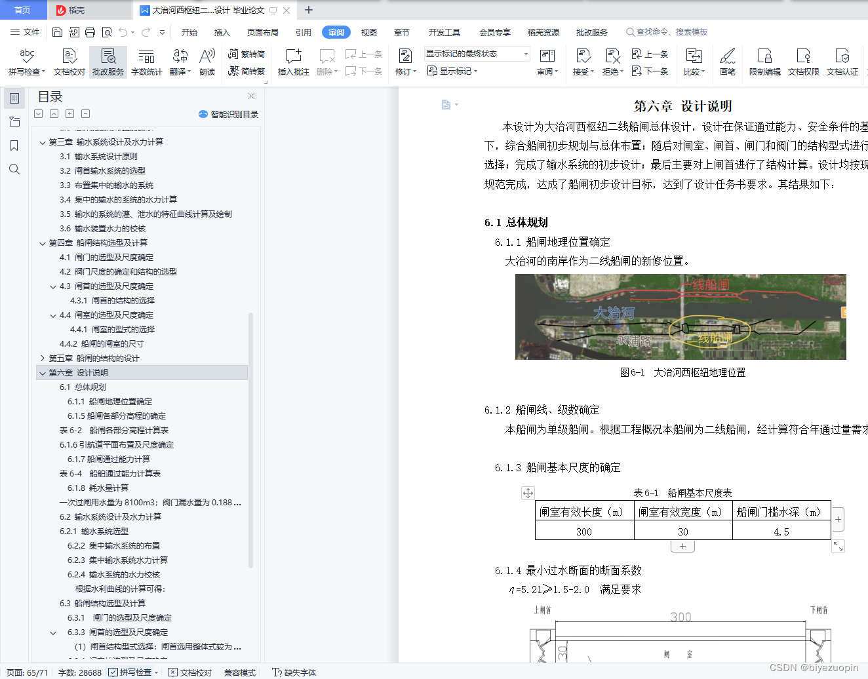Open 限制编辑 restrict editing
The width and height of the screenshot is (868, 679).
(x=765, y=62)
